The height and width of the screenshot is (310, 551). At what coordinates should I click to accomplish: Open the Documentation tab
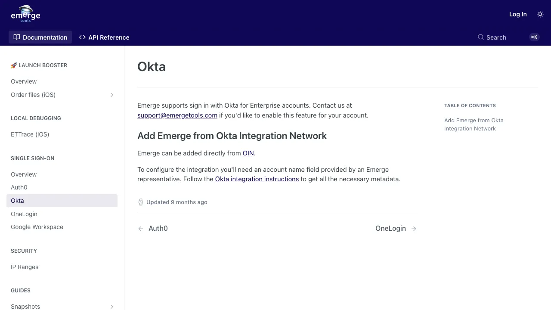pos(40,37)
